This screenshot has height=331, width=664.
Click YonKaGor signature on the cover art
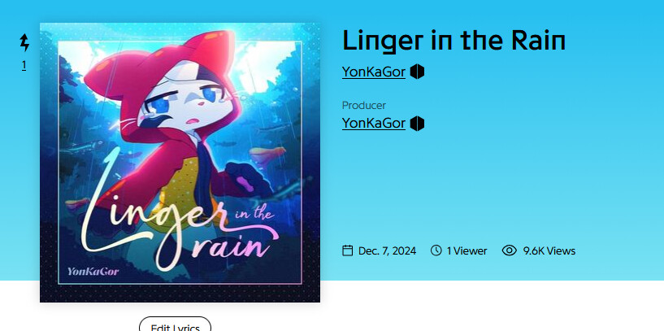tap(93, 271)
